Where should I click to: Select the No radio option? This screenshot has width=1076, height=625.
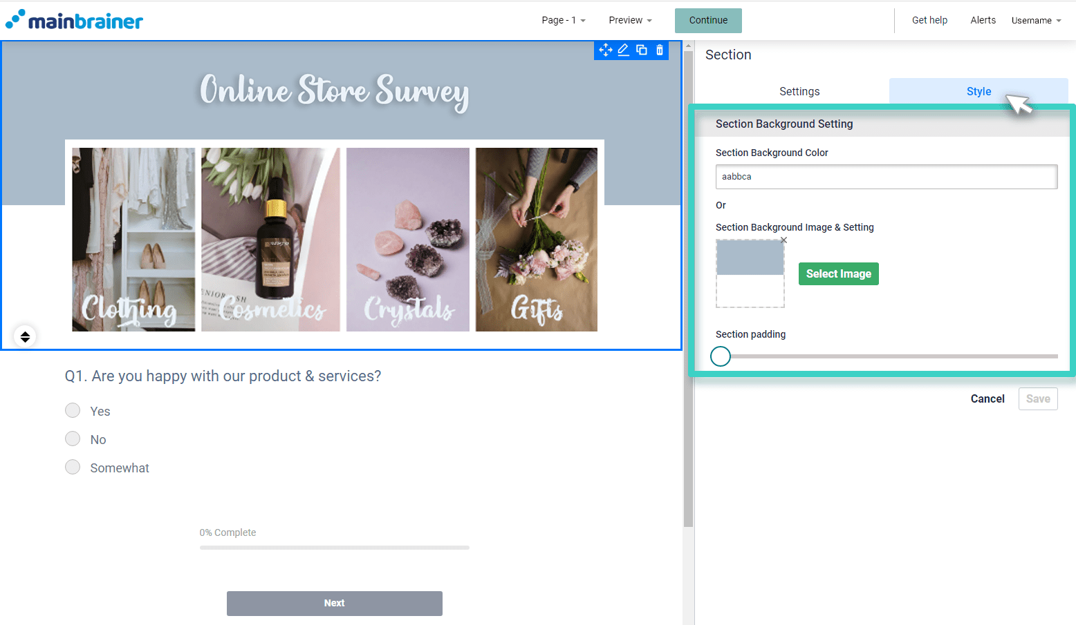(73, 439)
